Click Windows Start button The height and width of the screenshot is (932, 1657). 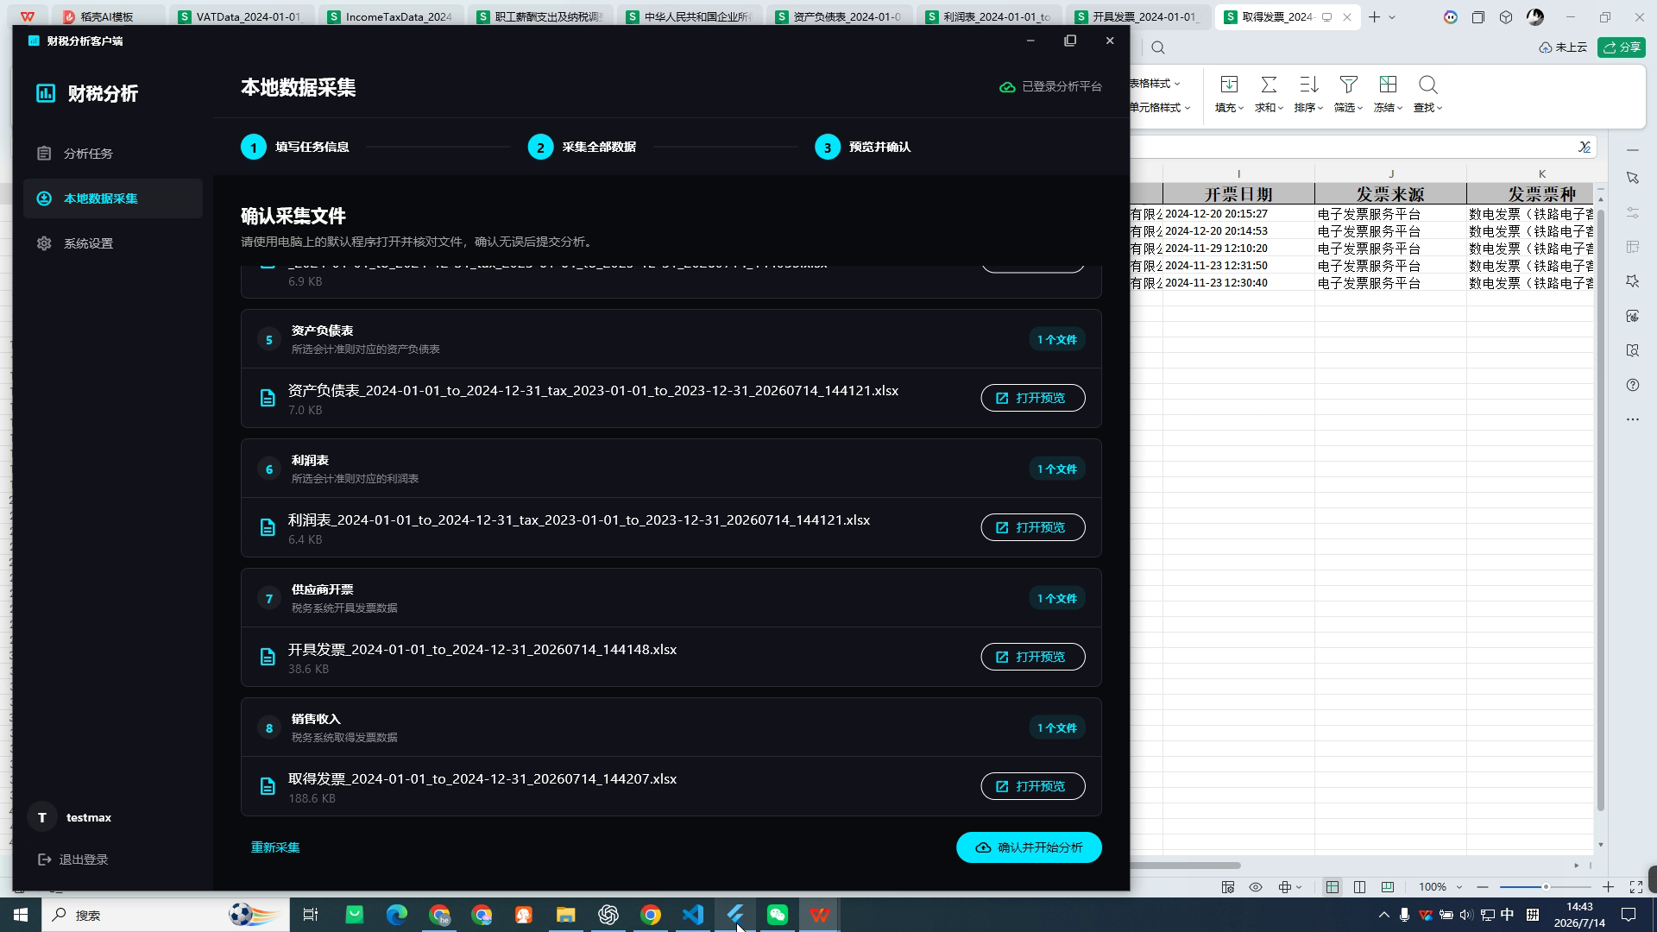pyautogui.click(x=21, y=915)
